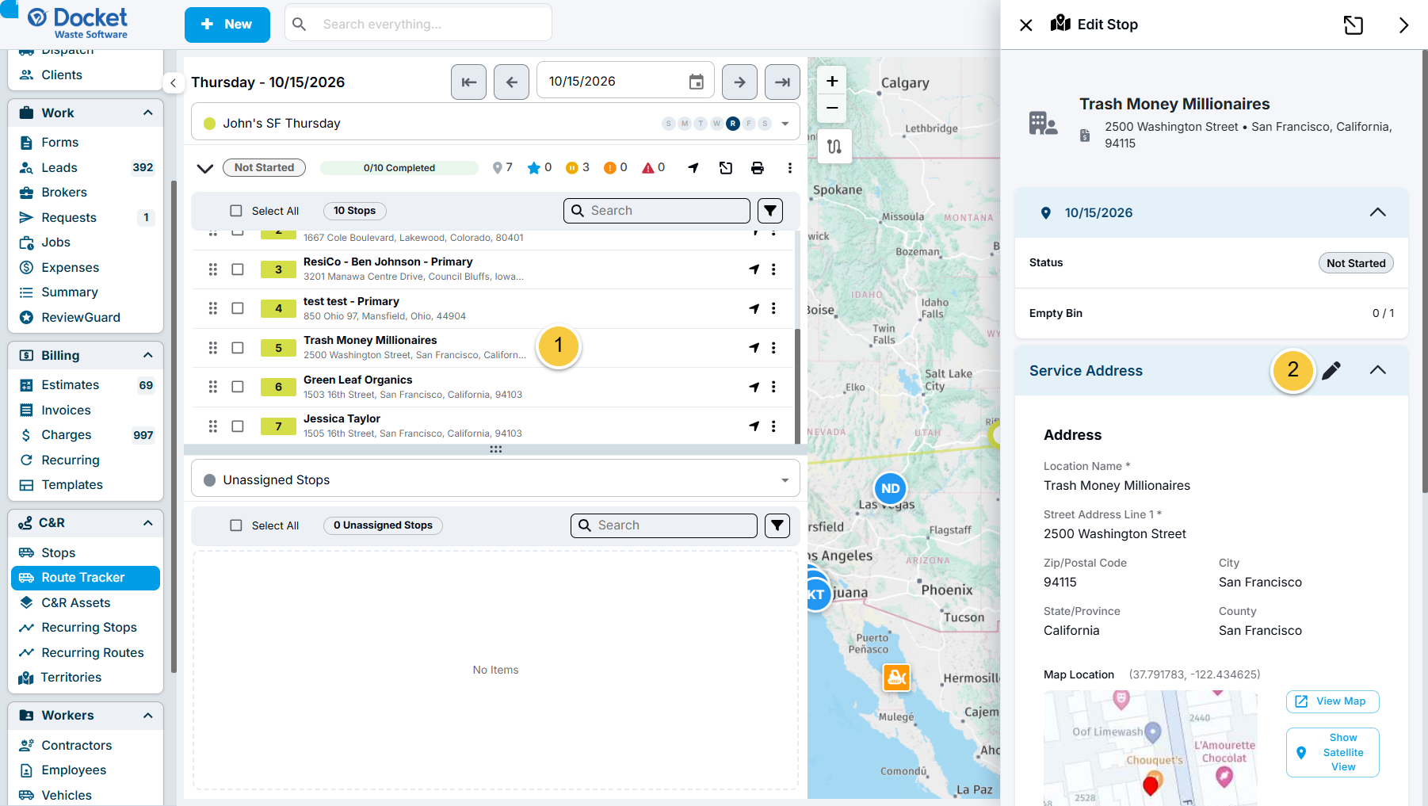Screen dimensions: 1428x806
Task: Go to next day arrow
Action: [x=739, y=82]
